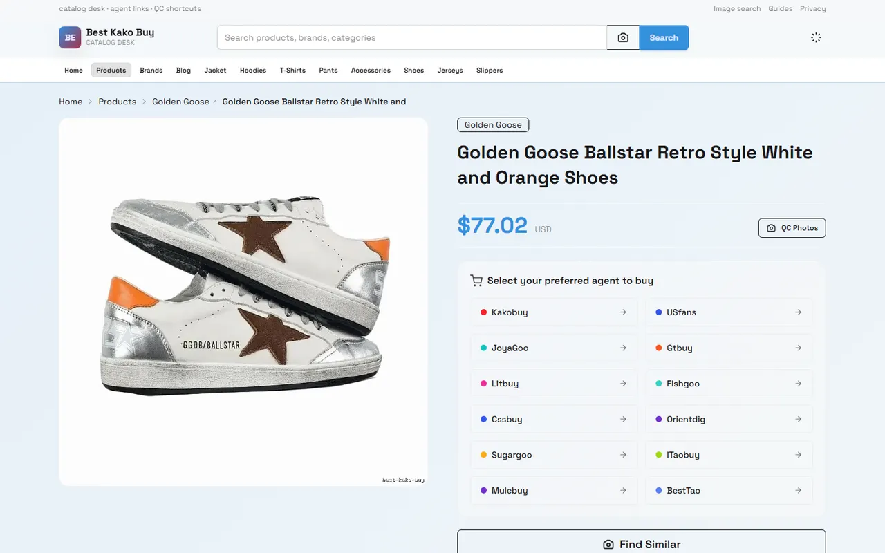Open the Accessories category

[371, 70]
